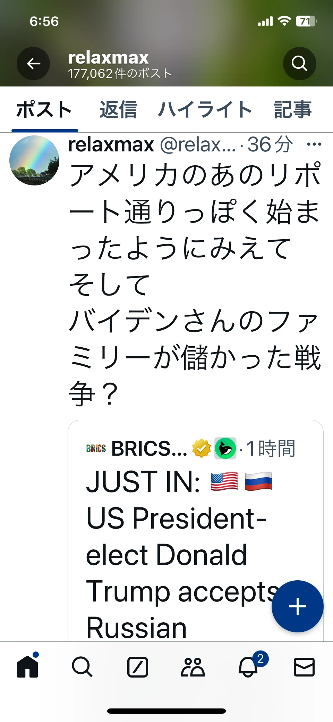Open the quoted BRICS post card

click(196, 531)
